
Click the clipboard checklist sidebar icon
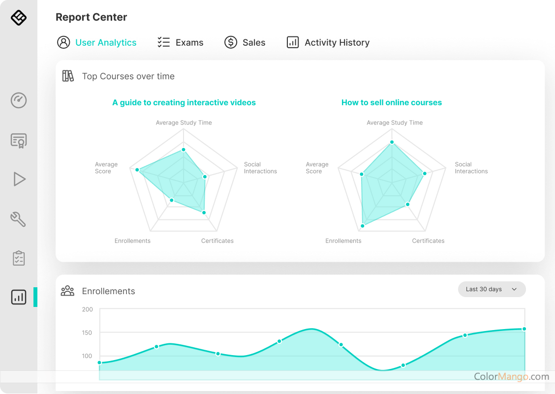coord(19,258)
